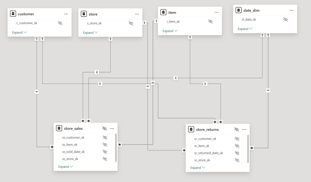Select the ss_sold_date_sk column
This screenshot has height=182, width=311.
(73, 152)
